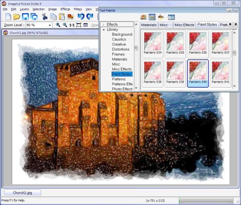Redo the action with the blue redo arrow

click(90, 17)
